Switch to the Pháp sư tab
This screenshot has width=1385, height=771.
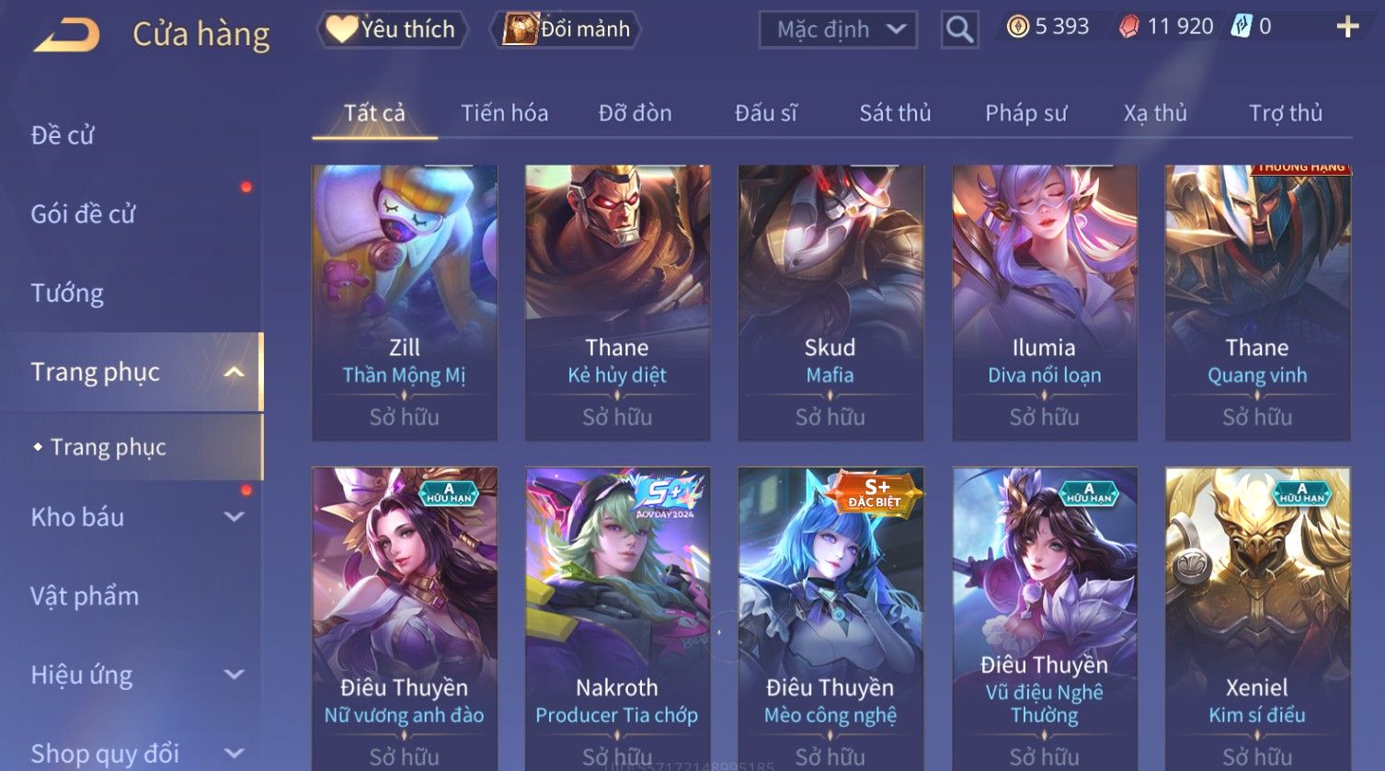click(x=1025, y=113)
